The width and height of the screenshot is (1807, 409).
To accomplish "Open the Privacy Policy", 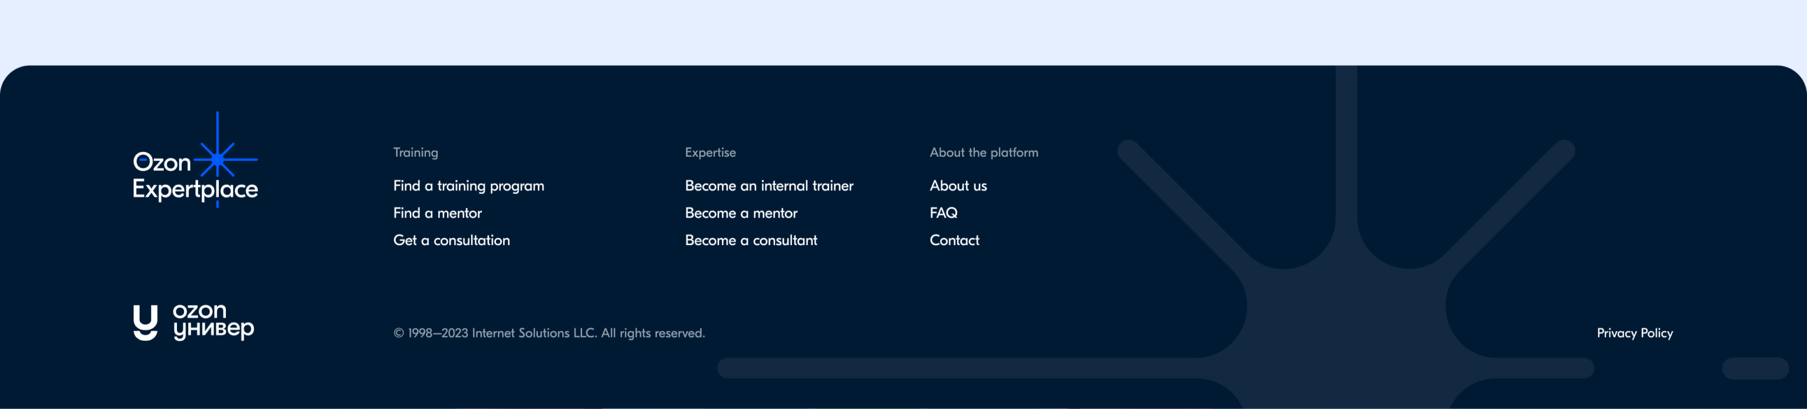I will point(1634,332).
